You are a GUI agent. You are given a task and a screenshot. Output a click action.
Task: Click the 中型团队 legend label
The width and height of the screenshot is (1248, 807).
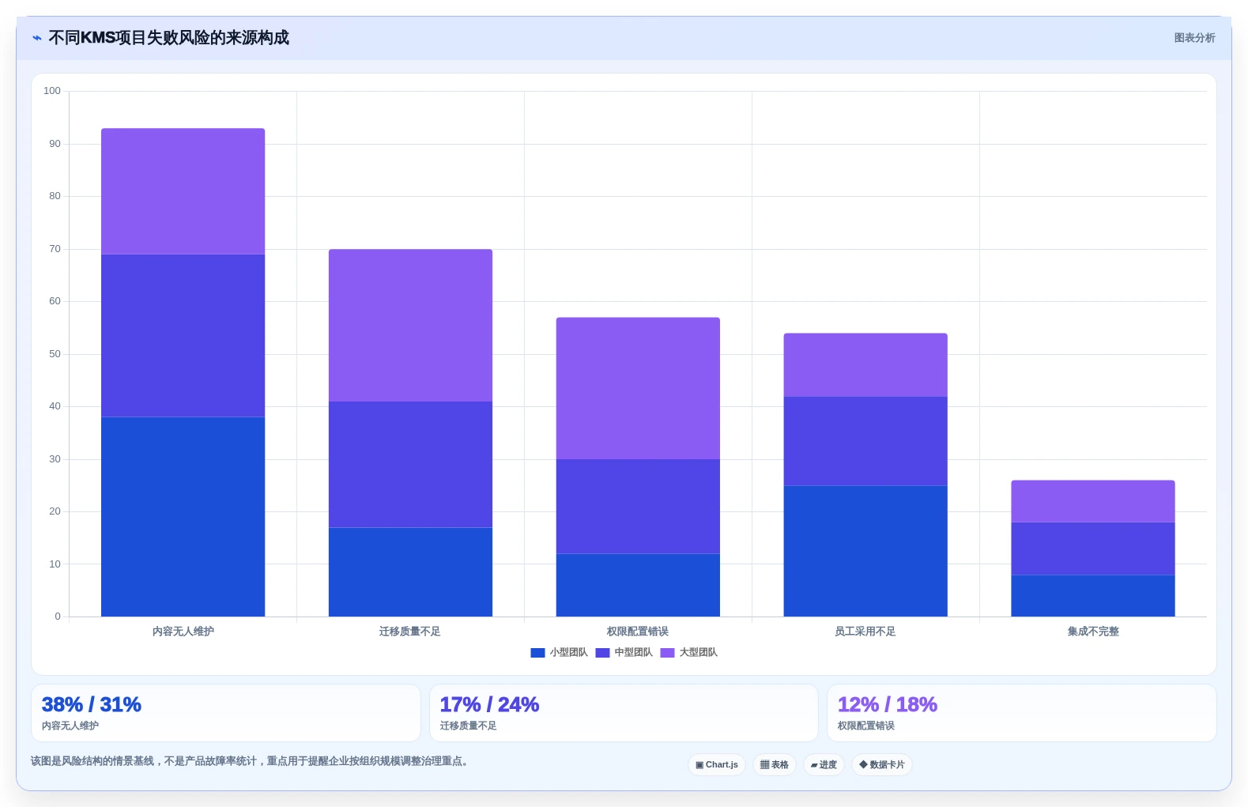(634, 653)
